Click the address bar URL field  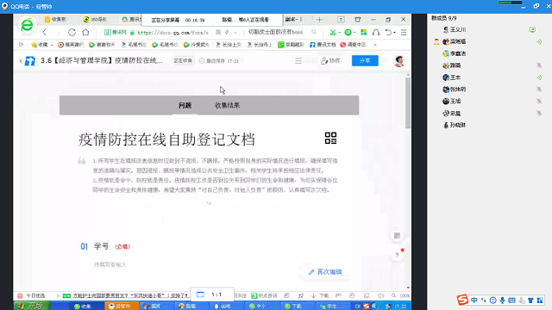click(172, 33)
